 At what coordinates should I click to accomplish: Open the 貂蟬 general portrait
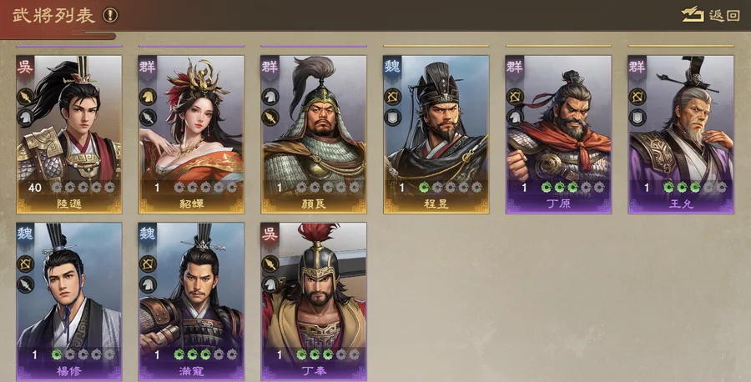tap(192, 134)
